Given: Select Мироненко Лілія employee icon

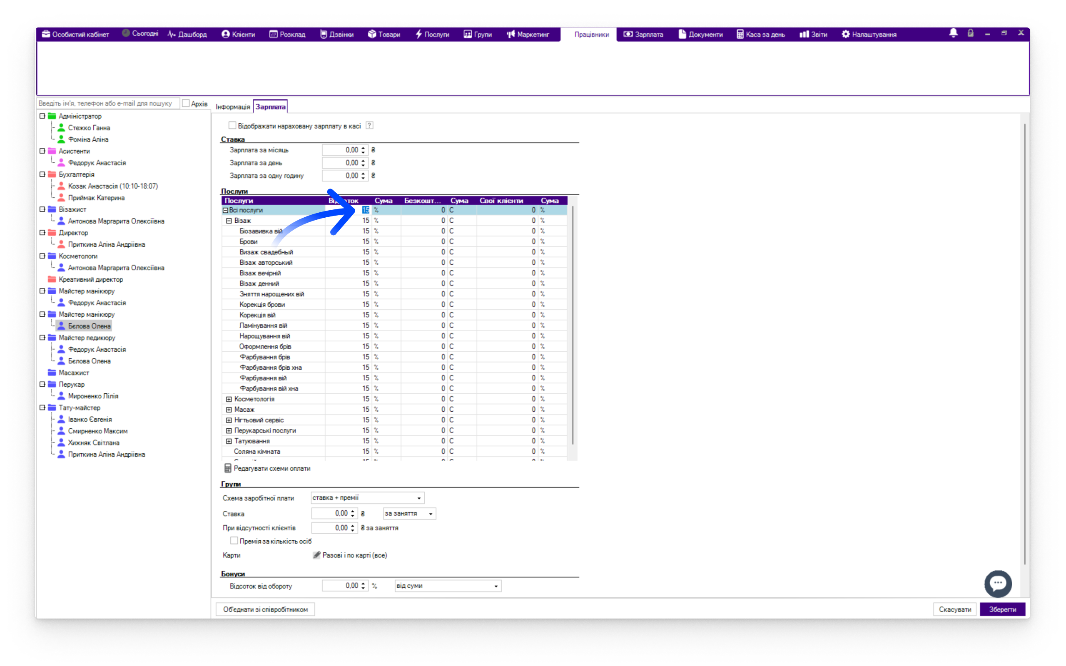Looking at the screenshot, I should 61,396.
